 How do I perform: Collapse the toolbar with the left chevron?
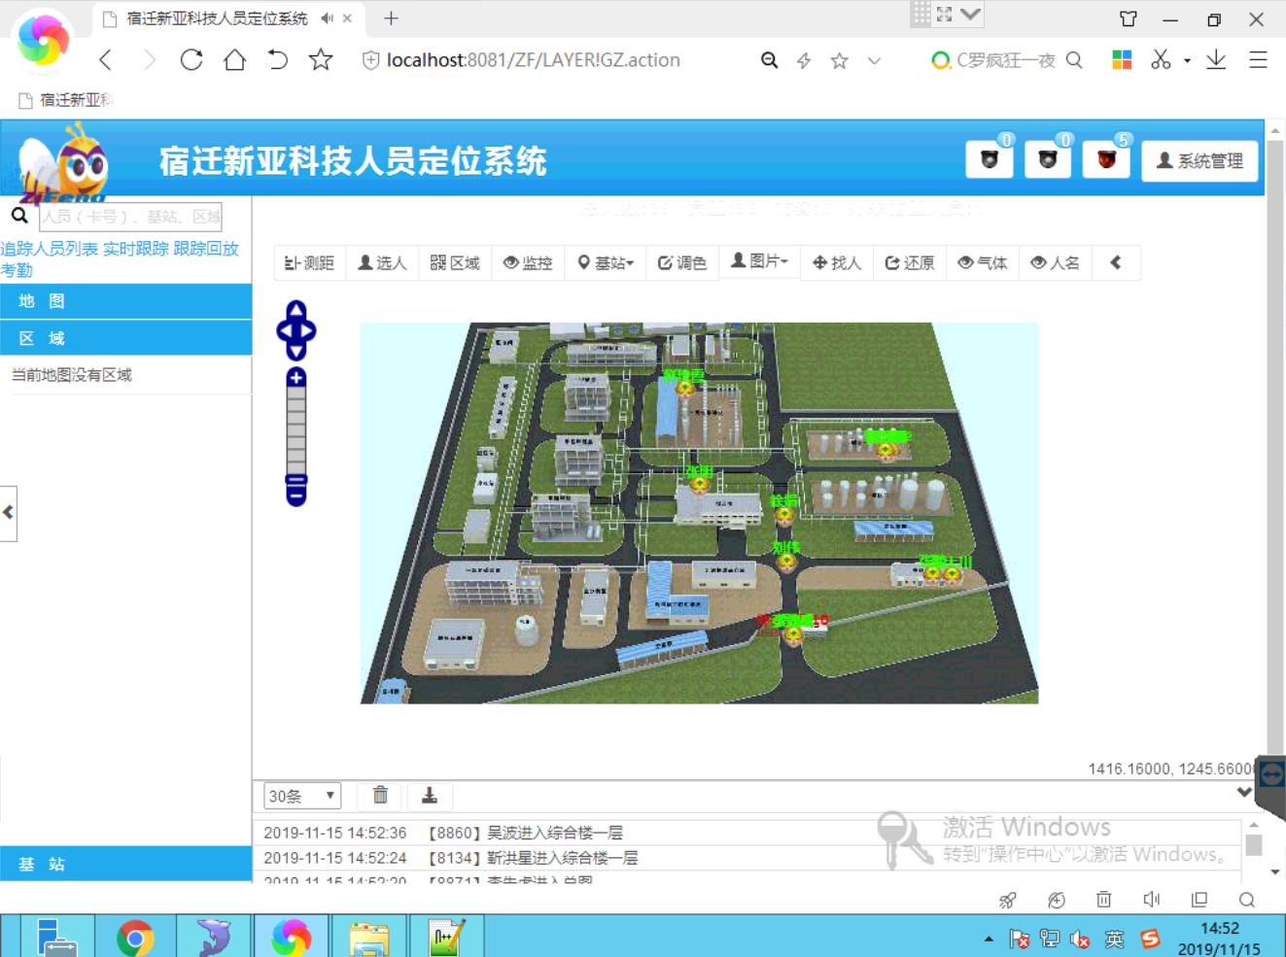tap(1116, 261)
